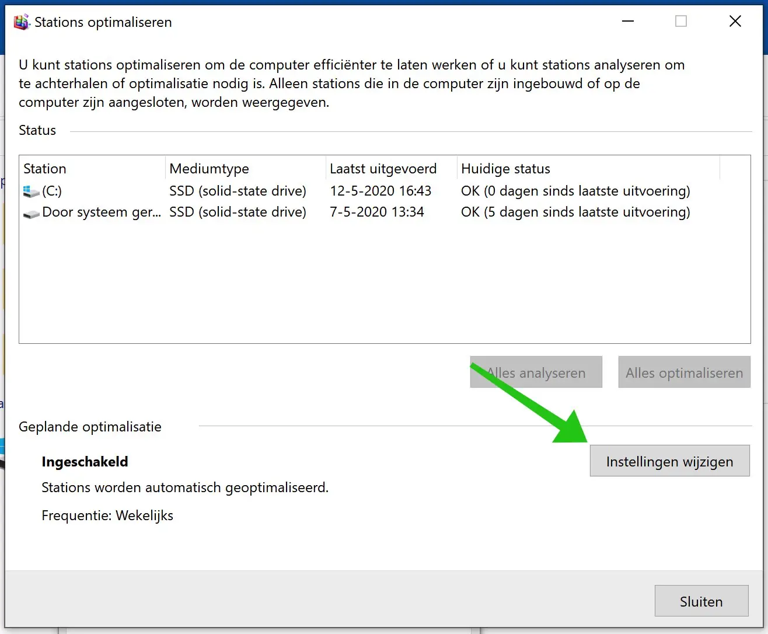Select the Door systeem ger... drive icon
This screenshot has width=768, height=634.
(x=31, y=213)
